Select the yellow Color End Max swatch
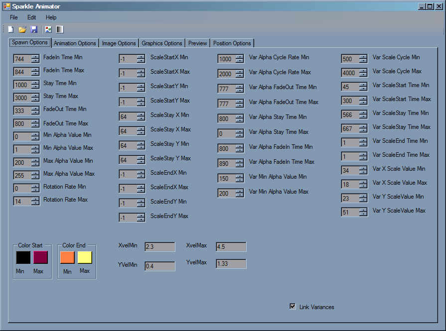Viewport: 446px width, 331px height. point(84,257)
